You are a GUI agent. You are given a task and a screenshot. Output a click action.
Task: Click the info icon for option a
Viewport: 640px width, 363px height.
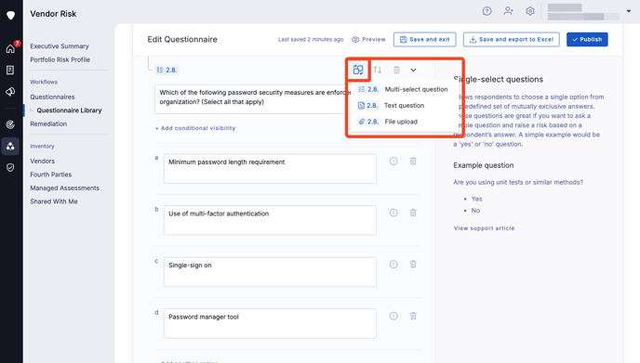pos(393,162)
